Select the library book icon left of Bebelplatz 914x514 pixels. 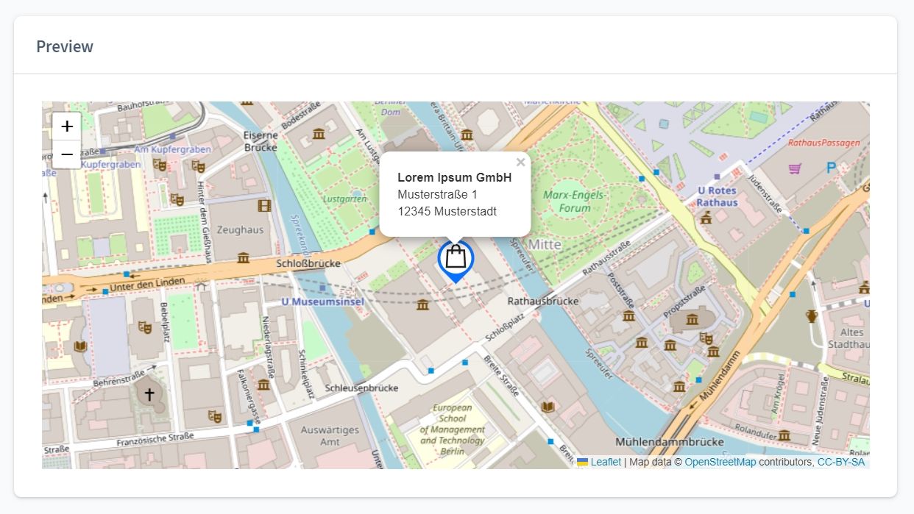tap(80, 346)
